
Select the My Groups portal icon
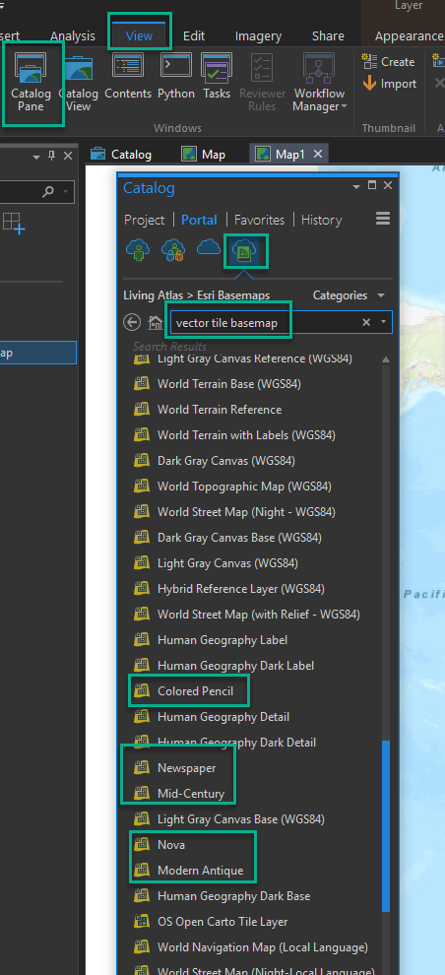[172, 250]
